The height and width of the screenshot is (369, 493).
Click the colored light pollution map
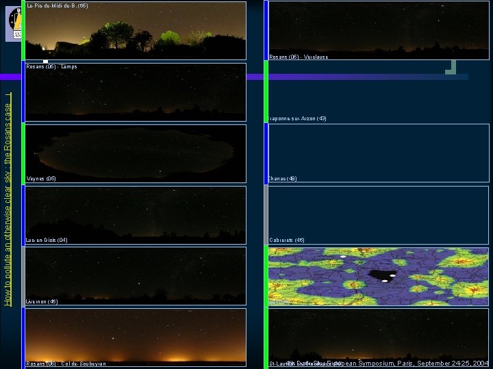(x=379, y=277)
